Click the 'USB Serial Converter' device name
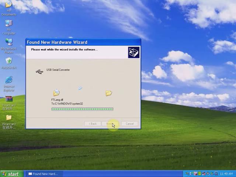The width and height of the screenshot is (236, 177). tap(58, 70)
